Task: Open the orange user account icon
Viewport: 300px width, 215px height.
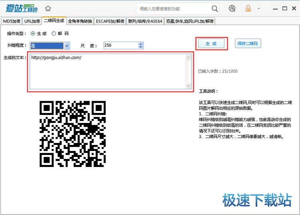Action: pos(248,8)
